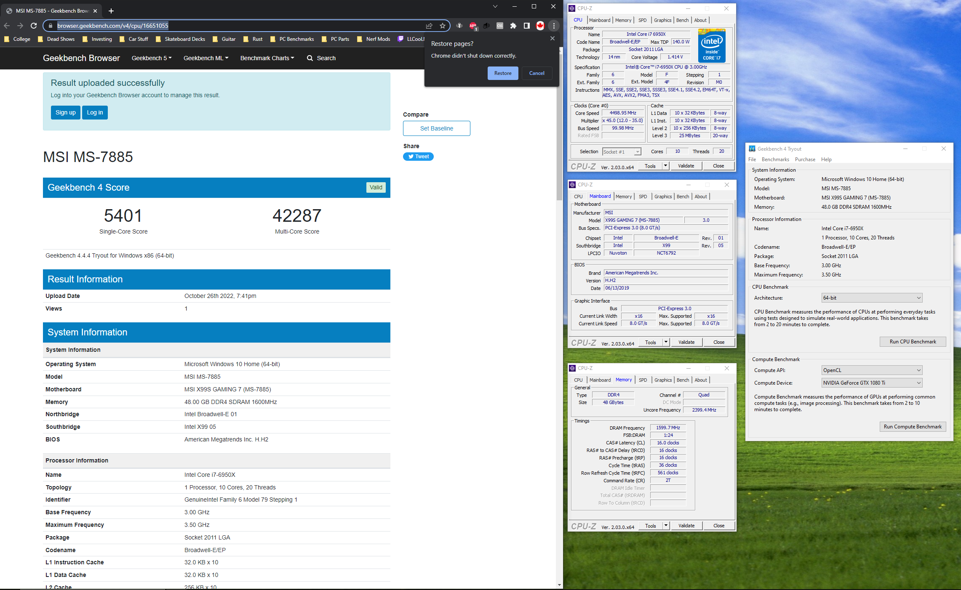This screenshot has height=590, width=961.
Task: Reload the Geekbench page
Action: pyautogui.click(x=34, y=26)
